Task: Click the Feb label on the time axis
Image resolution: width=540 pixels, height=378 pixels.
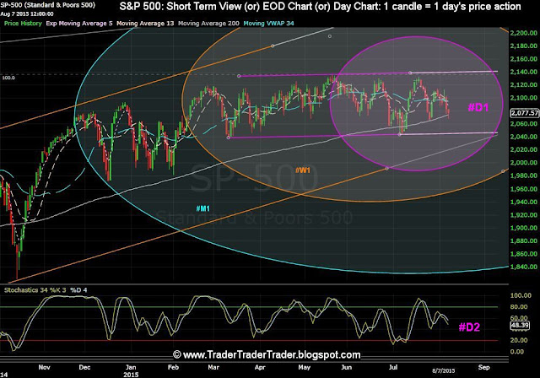Action: click(173, 367)
